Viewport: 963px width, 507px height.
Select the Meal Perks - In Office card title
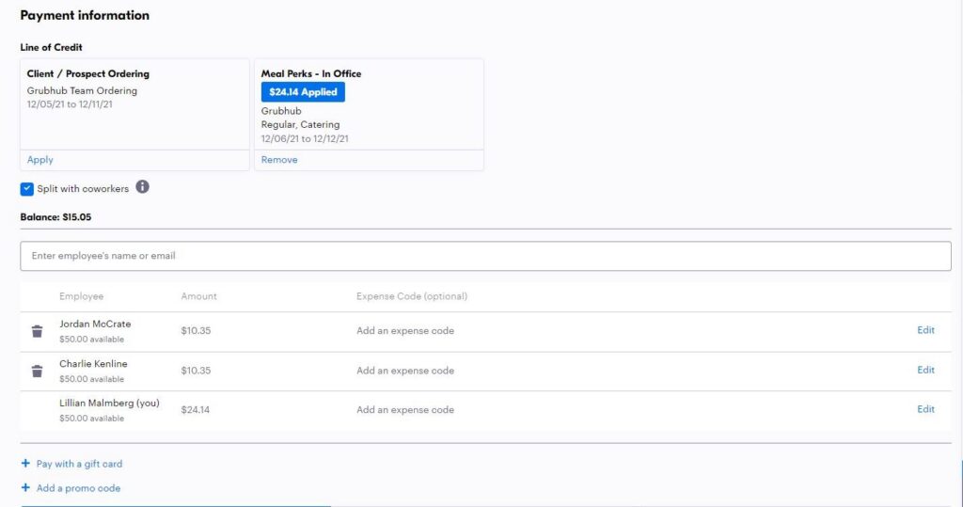[x=311, y=73]
